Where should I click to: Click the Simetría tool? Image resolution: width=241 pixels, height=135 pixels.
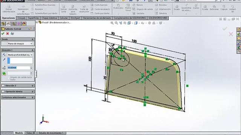tap(161, 13)
